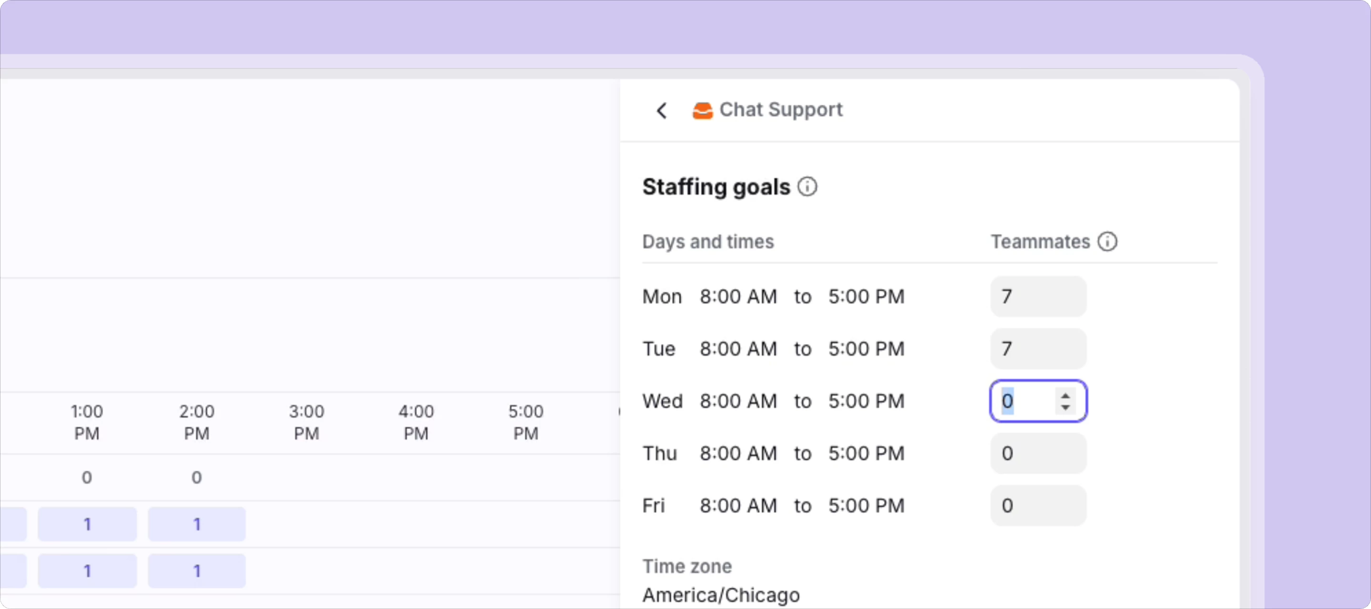1371x609 pixels.
Task: Click the 3:00 PM column header
Action: coord(307,422)
